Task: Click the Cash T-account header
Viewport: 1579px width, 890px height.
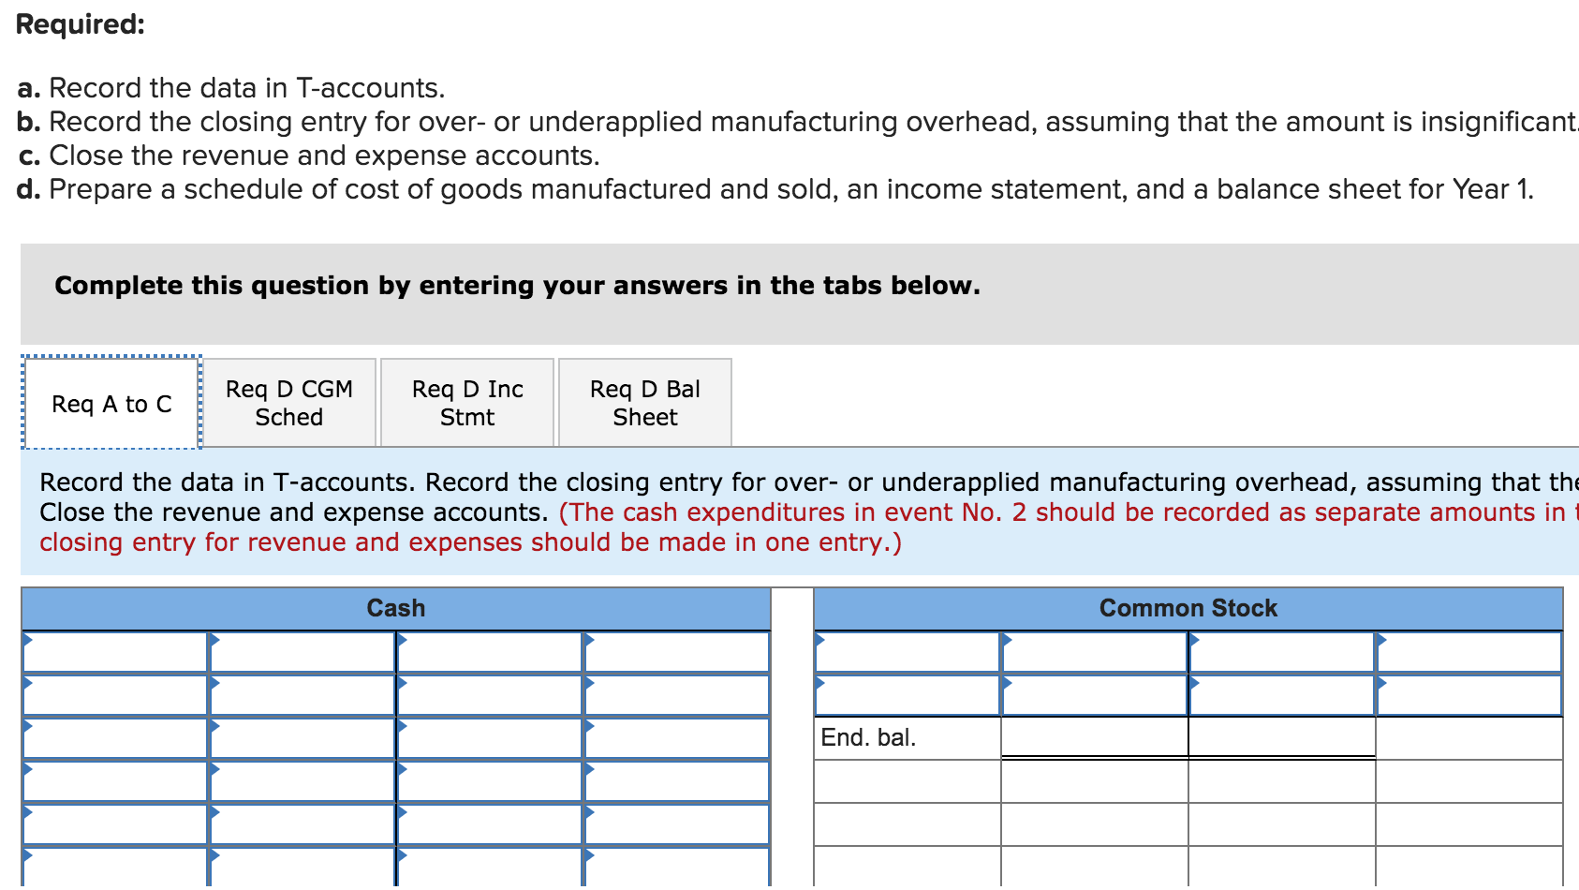Action: click(x=394, y=607)
